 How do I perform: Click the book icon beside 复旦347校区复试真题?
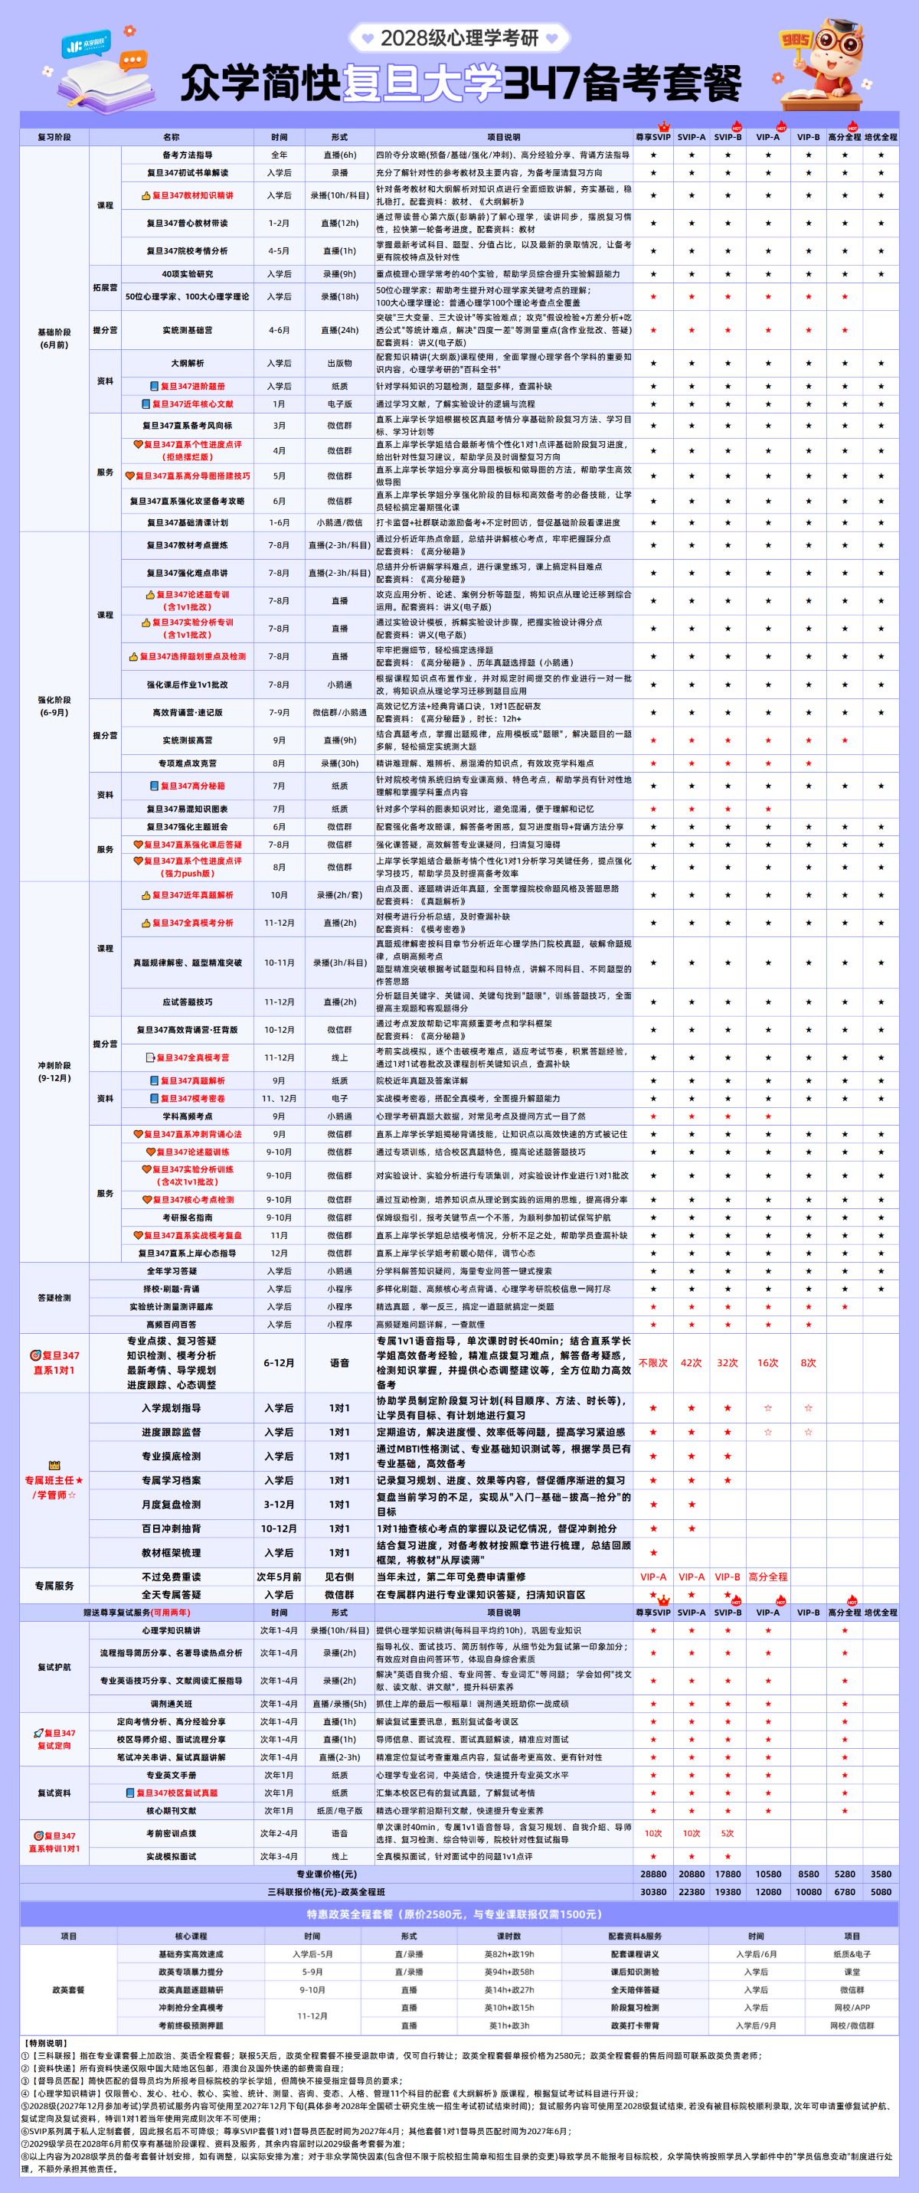(x=129, y=1793)
